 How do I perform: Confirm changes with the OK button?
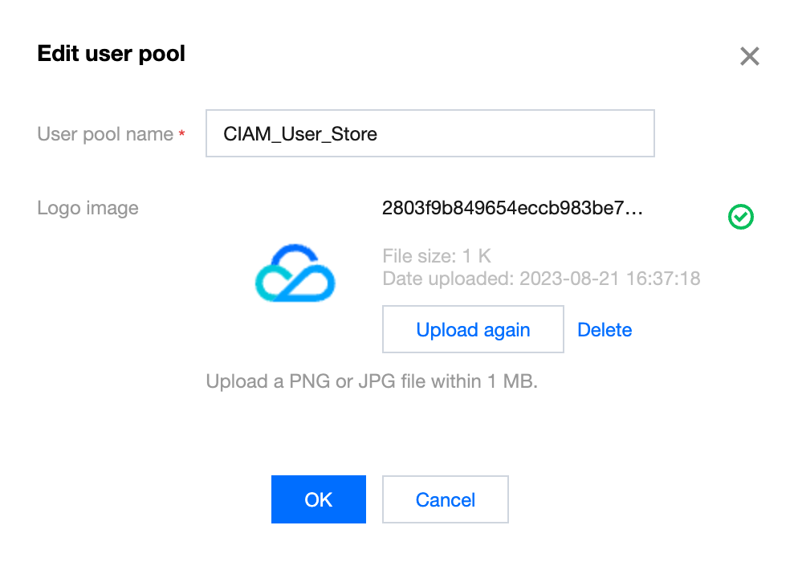click(x=318, y=499)
